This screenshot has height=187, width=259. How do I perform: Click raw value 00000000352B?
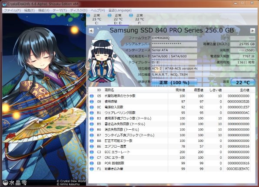(238, 102)
